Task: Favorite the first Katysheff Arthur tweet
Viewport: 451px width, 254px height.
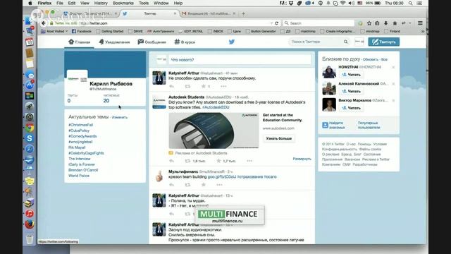Action: 204,86
